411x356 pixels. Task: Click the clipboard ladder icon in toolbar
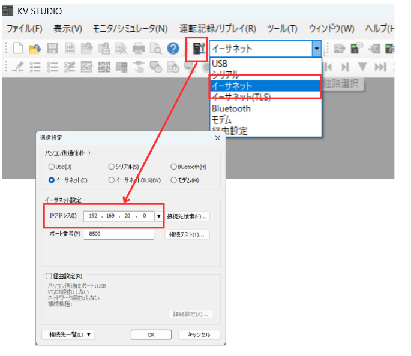(104, 49)
